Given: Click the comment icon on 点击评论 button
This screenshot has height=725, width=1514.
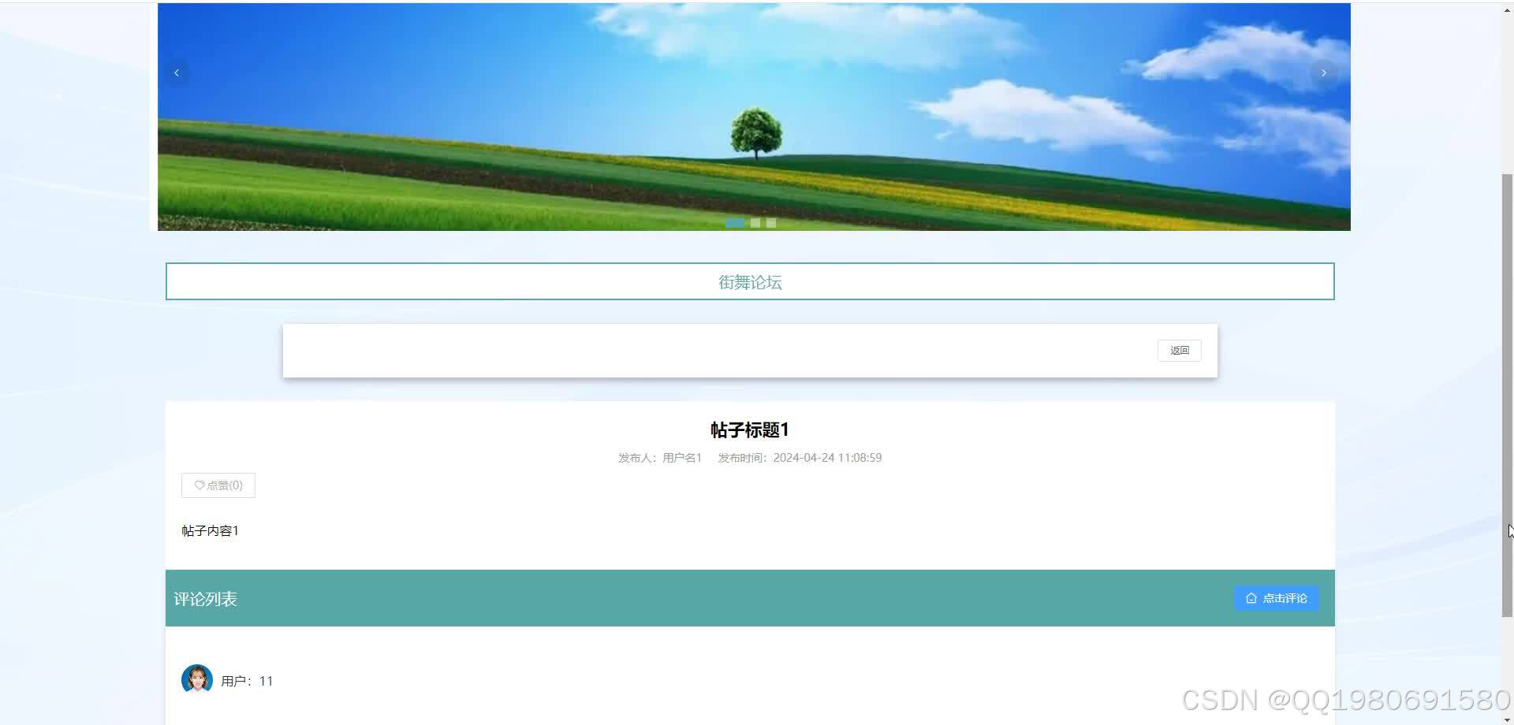Looking at the screenshot, I should (x=1251, y=598).
